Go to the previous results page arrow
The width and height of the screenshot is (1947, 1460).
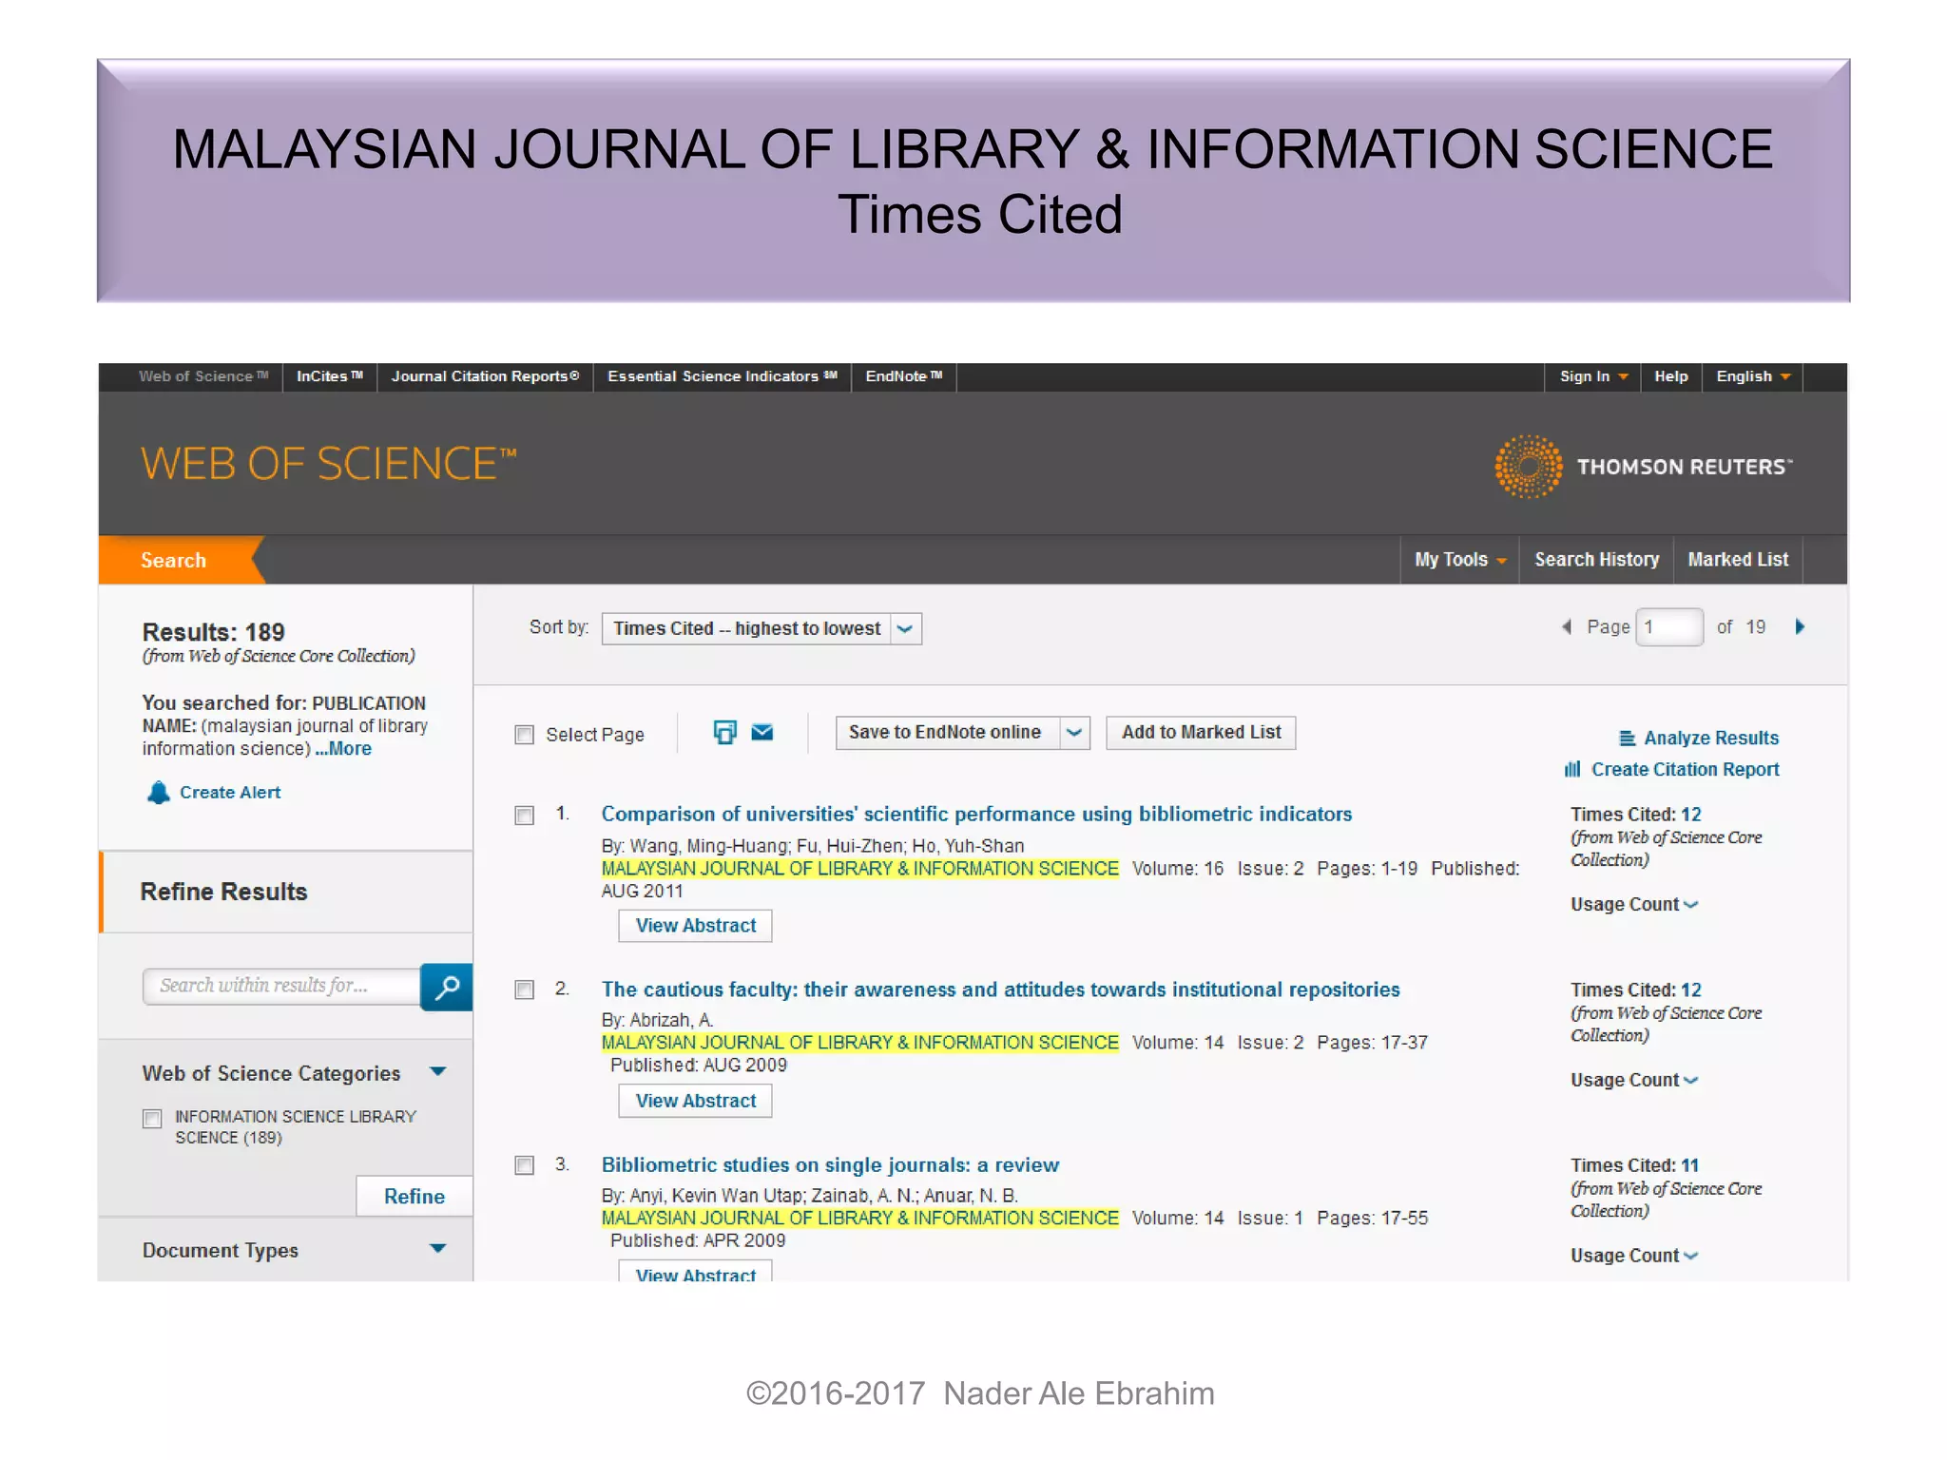point(1567,626)
